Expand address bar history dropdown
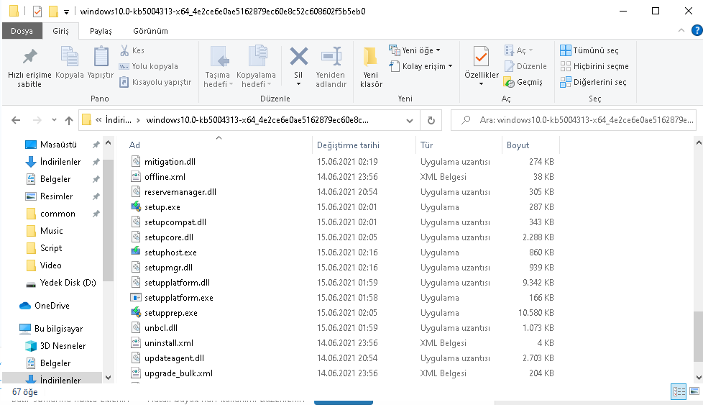This screenshot has height=405, width=703. pos(409,121)
